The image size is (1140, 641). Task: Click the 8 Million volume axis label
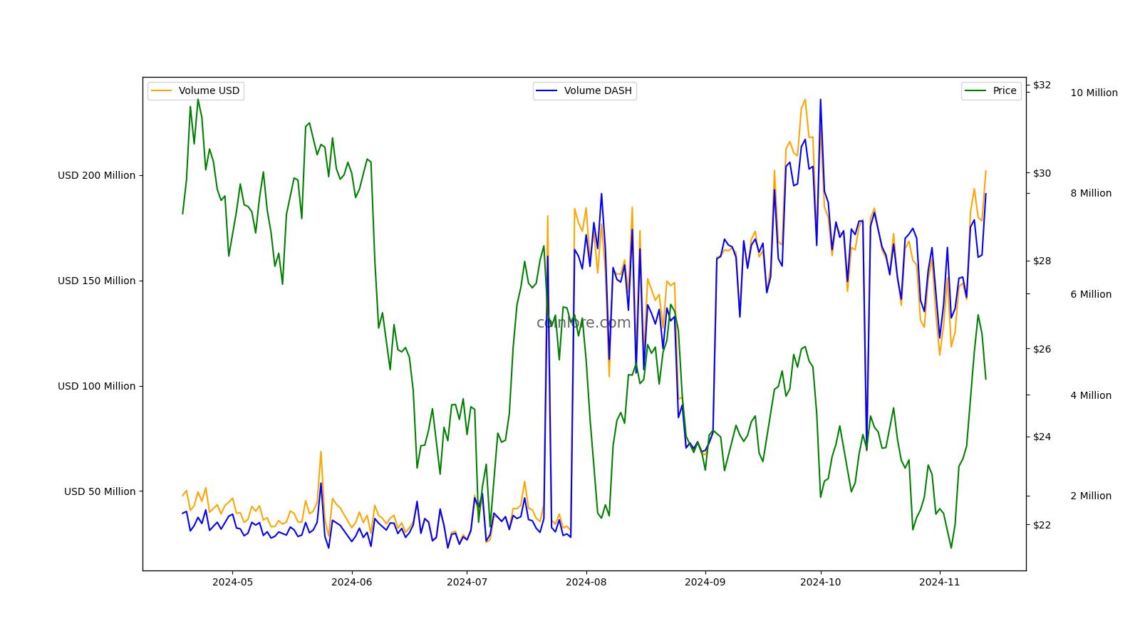pyautogui.click(x=1091, y=194)
